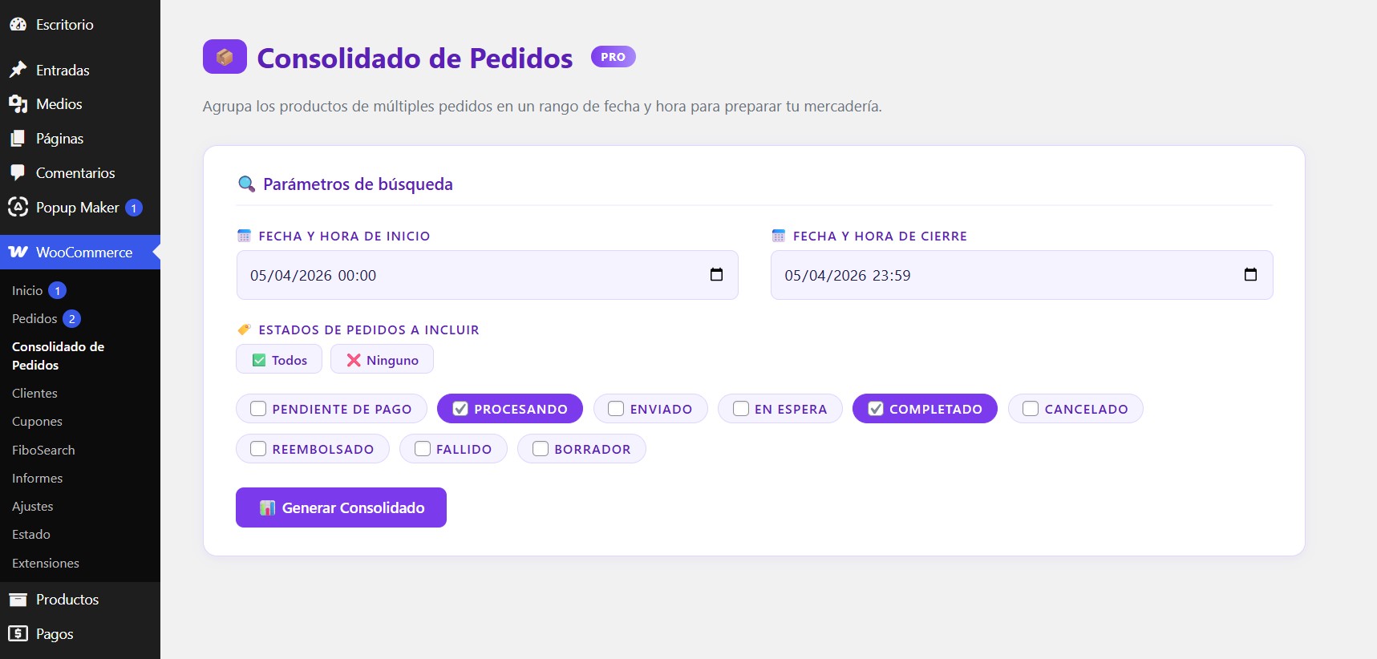Click the PRO badge
This screenshot has height=659, width=1377.
tap(614, 57)
